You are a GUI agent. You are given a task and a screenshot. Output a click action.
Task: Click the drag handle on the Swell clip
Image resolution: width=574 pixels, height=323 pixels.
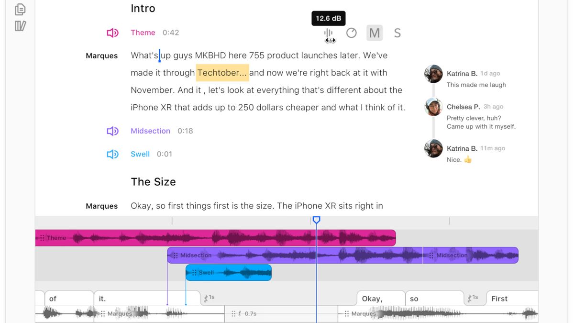194,272
